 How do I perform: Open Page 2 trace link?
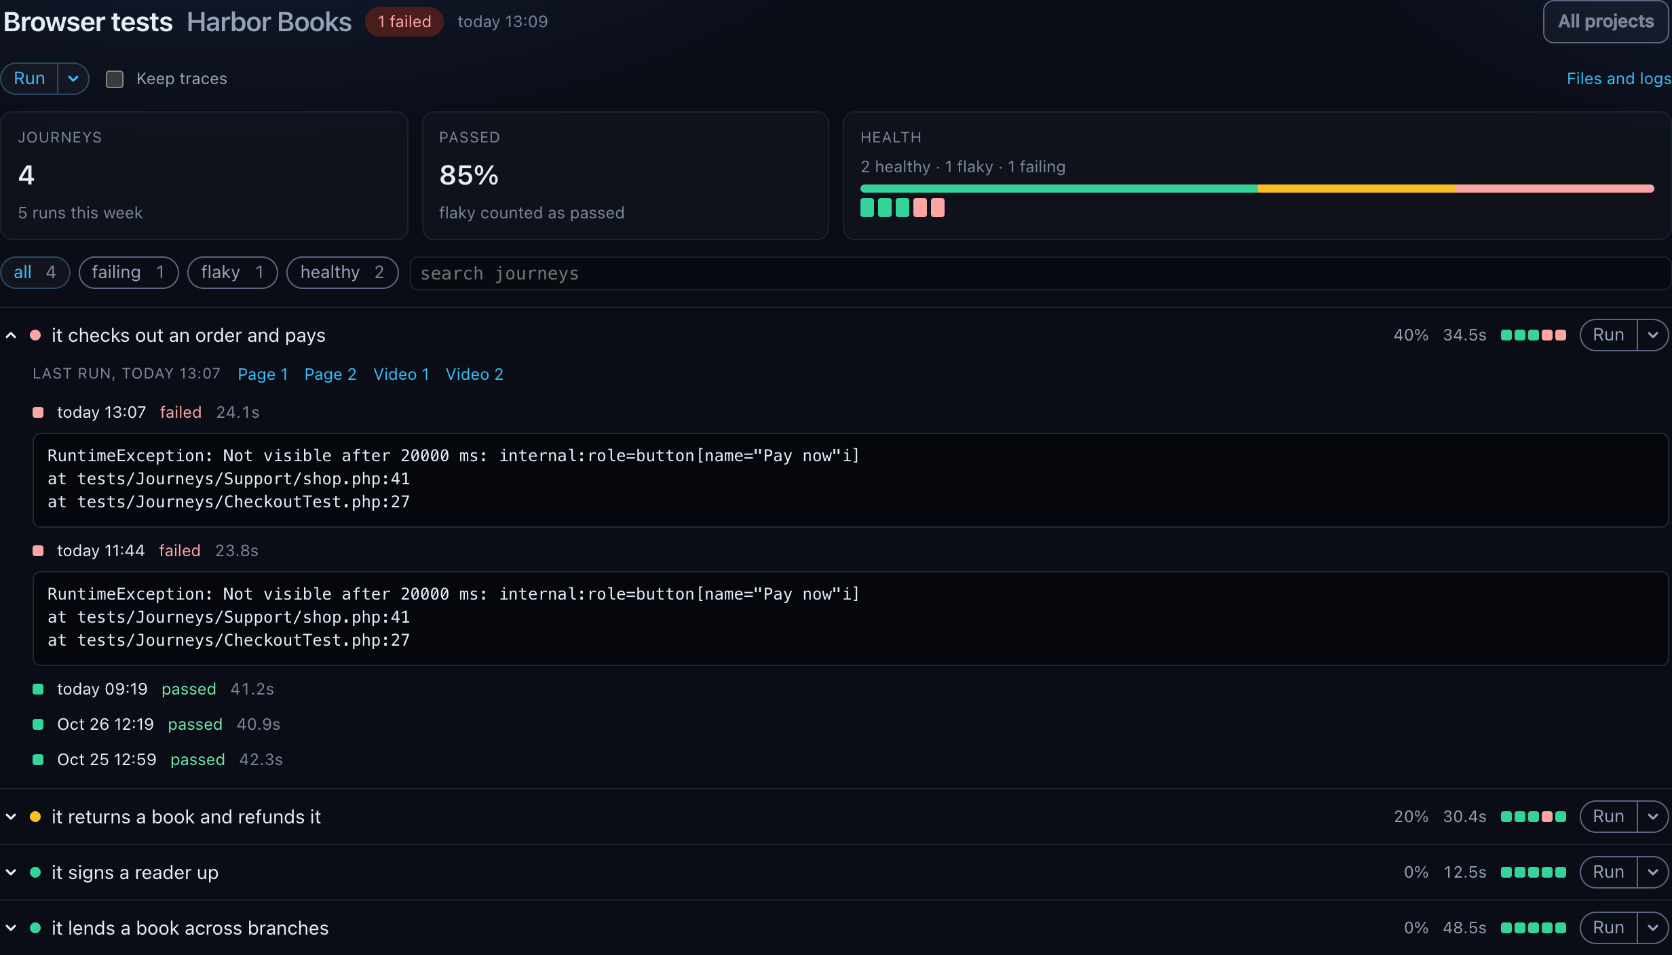pyautogui.click(x=330, y=374)
